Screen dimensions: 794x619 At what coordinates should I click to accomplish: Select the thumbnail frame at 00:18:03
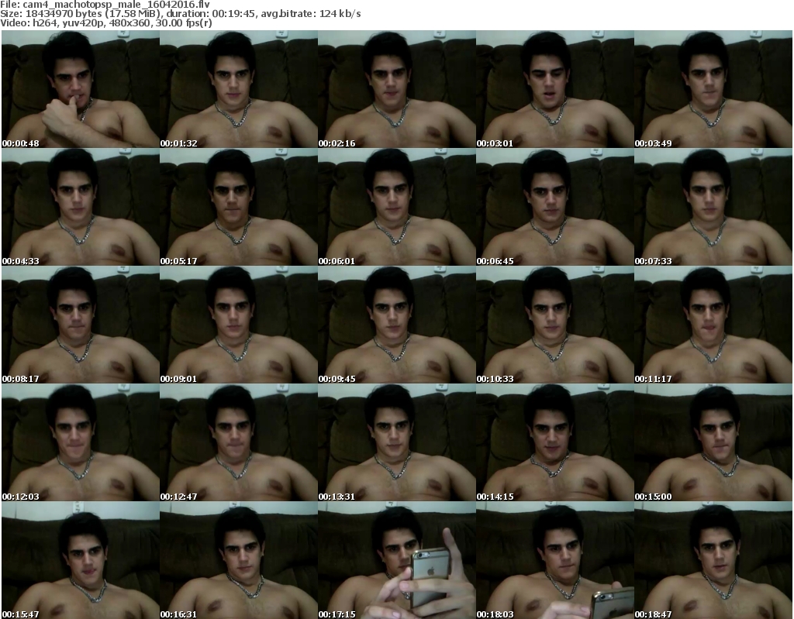click(x=555, y=560)
